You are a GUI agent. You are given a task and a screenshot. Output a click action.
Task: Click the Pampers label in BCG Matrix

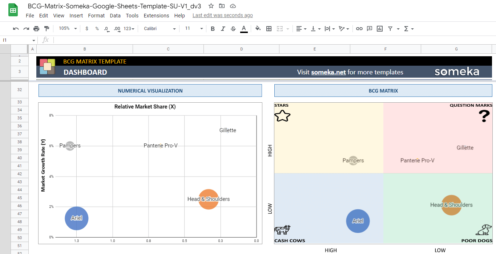click(x=353, y=160)
